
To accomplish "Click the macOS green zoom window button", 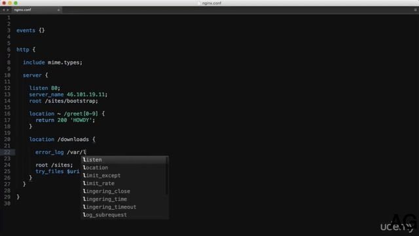I will 16,3.
